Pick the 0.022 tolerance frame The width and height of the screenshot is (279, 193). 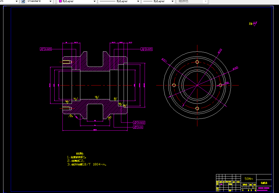pos(139,123)
